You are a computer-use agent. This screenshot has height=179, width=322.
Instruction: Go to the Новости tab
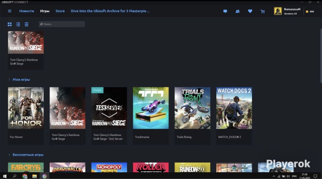(x=27, y=11)
